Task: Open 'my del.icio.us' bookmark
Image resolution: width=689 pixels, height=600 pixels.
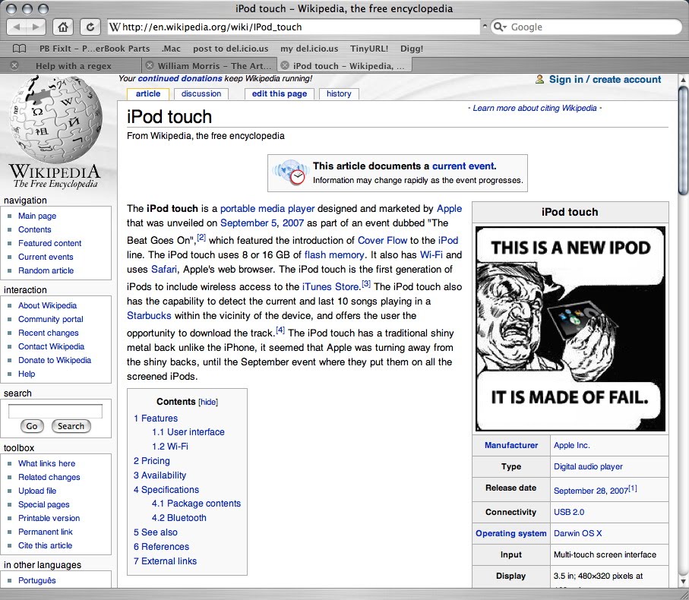Action: (309, 49)
